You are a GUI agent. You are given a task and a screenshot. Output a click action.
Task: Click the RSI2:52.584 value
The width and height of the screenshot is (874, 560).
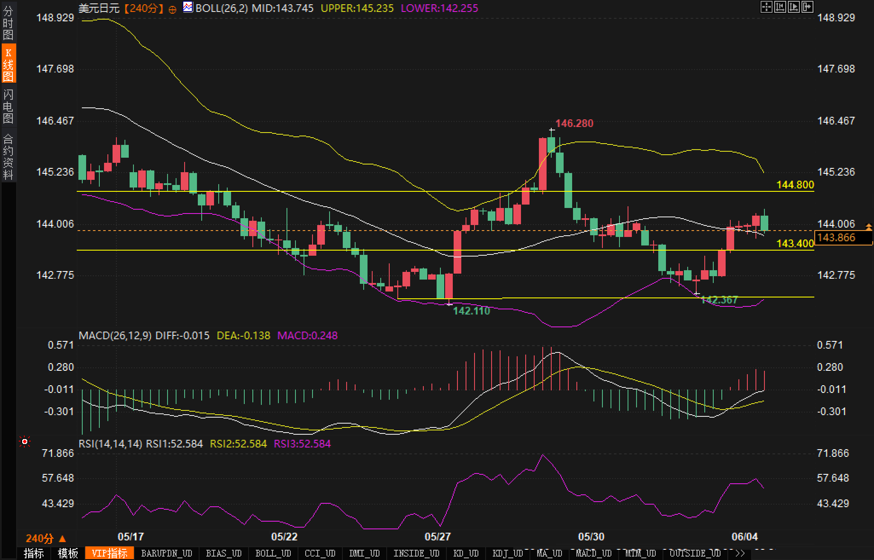click(238, 444)
